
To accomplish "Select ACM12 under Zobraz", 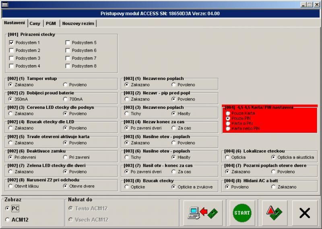I will [x=8, y=219].
